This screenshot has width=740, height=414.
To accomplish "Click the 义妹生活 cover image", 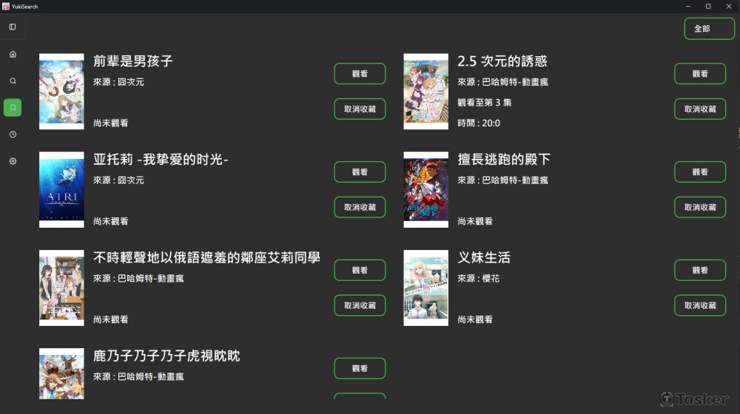I will (425, 288).
